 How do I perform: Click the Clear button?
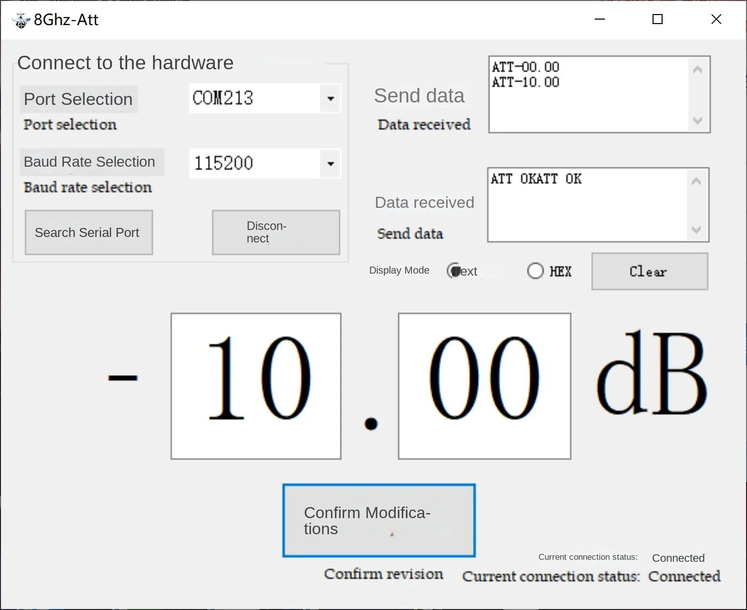point(650,271)
